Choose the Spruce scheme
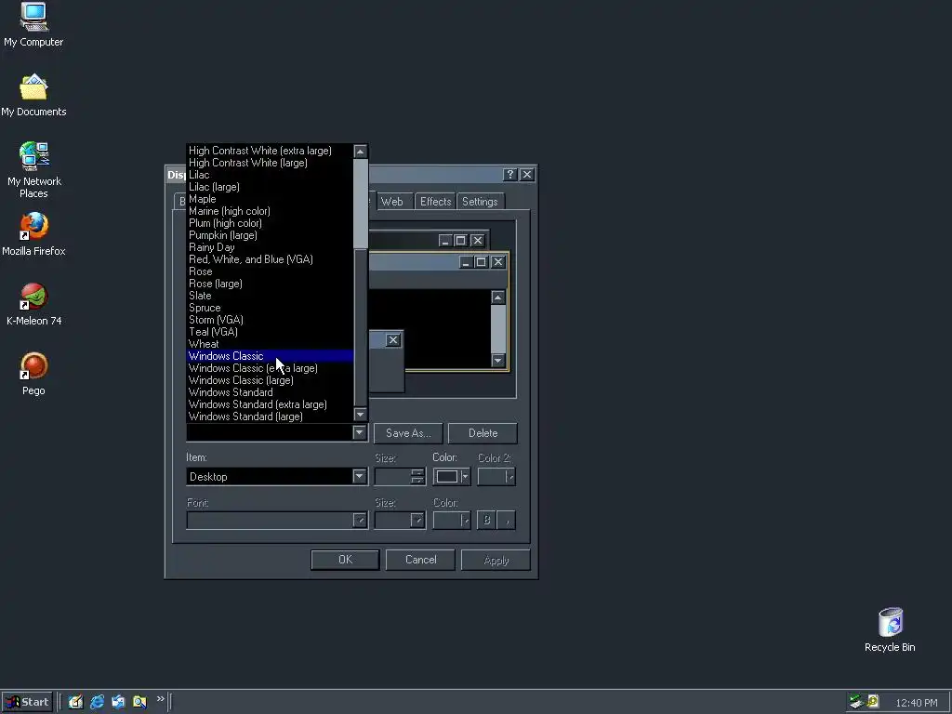This screenshot has width=952, height=714. pos(270,308)
